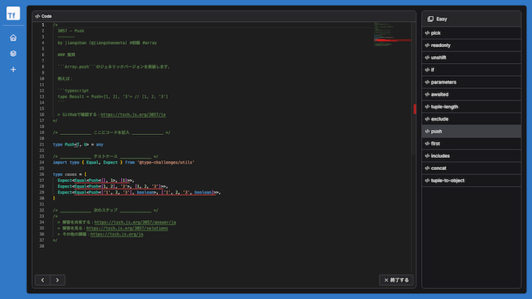
Task: Click the code icon next to first
Action: pos(427,143)
